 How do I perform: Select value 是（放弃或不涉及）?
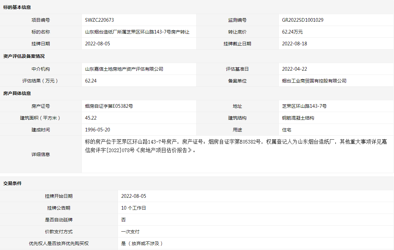(142, 243)
